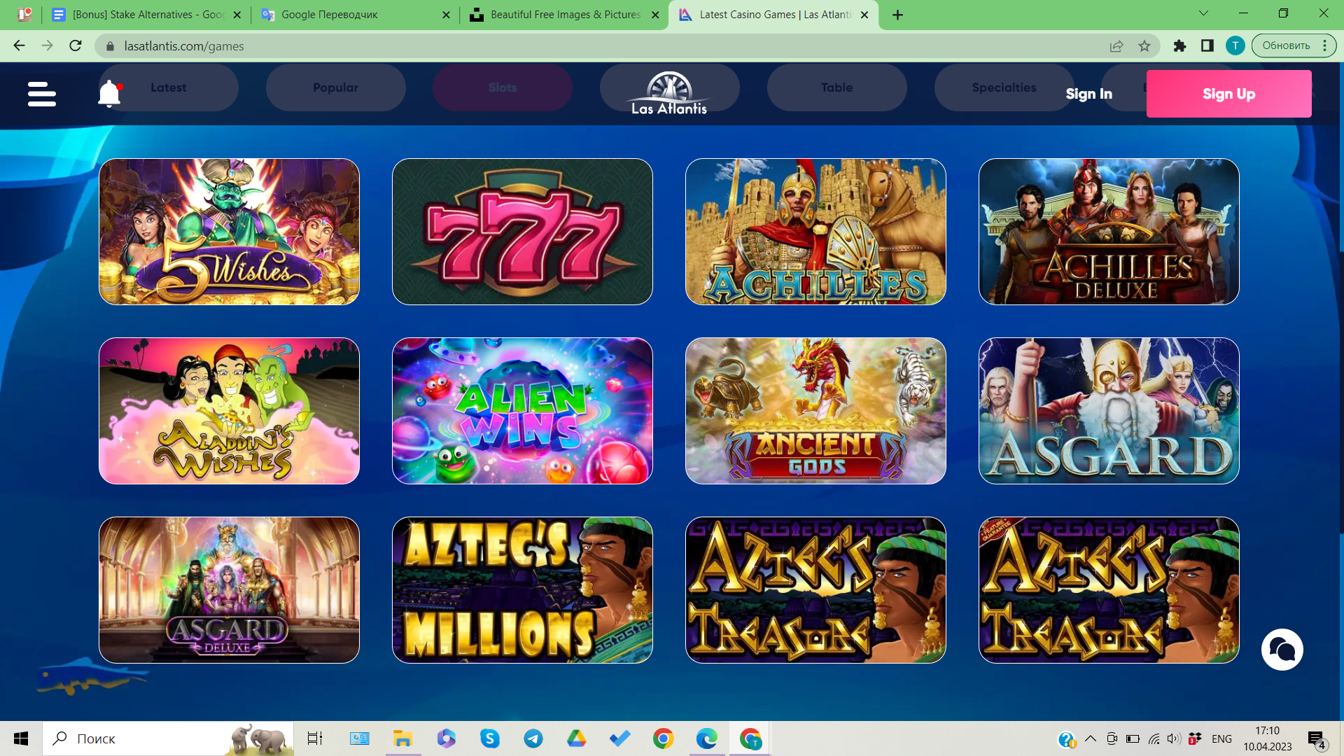The image size is (1344, 756).
Task: Select the Popular games category
Action: click(x=335, y=87)
